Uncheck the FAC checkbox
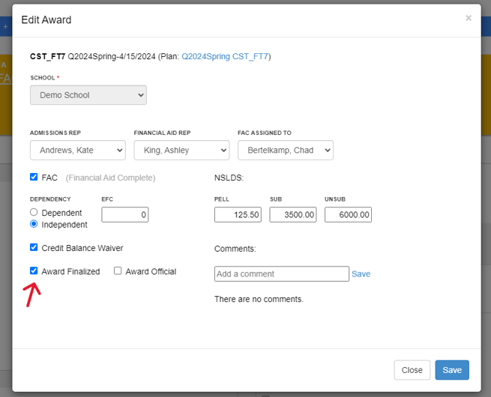The height and width of the screenshot is (397, 491). (34, 178)
